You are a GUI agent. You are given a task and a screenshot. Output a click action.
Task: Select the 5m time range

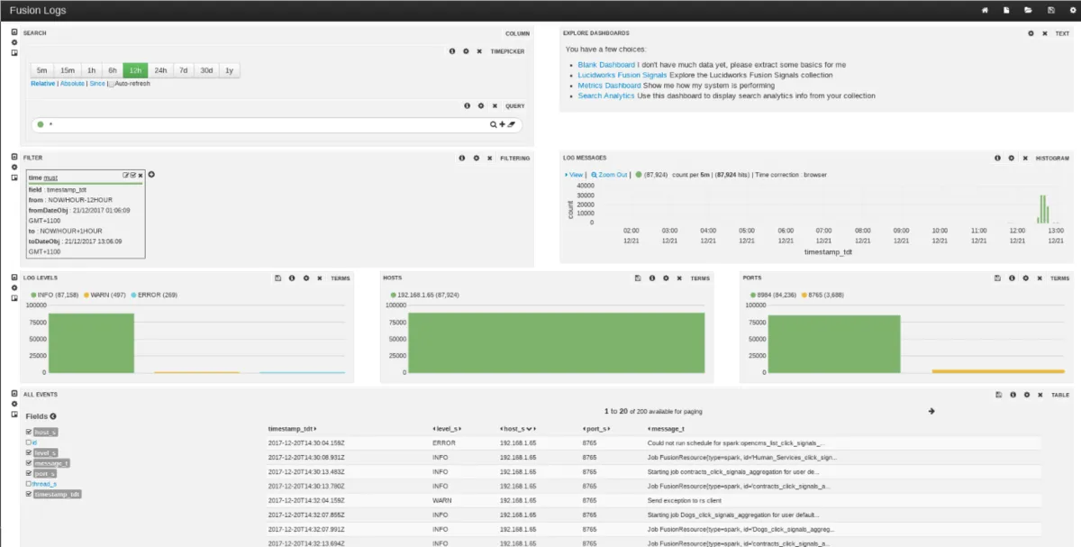tap(42, 70)
